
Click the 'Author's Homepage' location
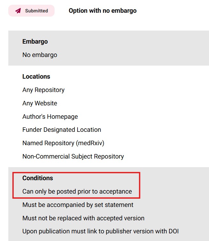coord(50,117)
